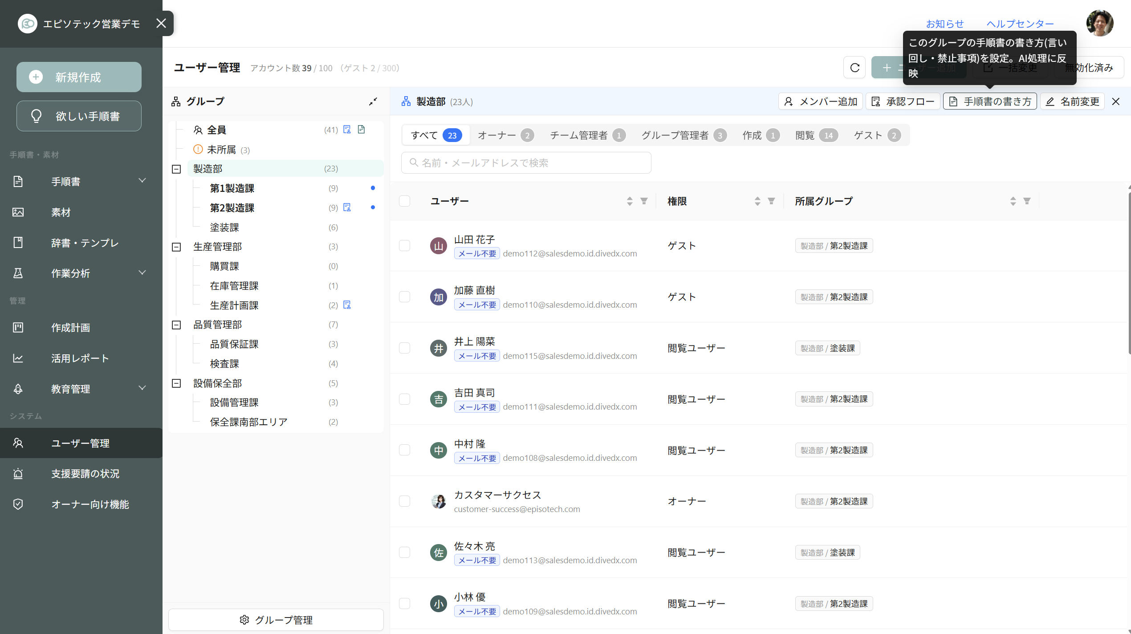
Task: Click approval flow icon on 全員 row
Action: click(x=347, y=130)
